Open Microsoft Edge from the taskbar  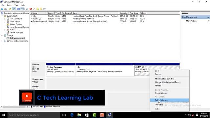[72, 115]
